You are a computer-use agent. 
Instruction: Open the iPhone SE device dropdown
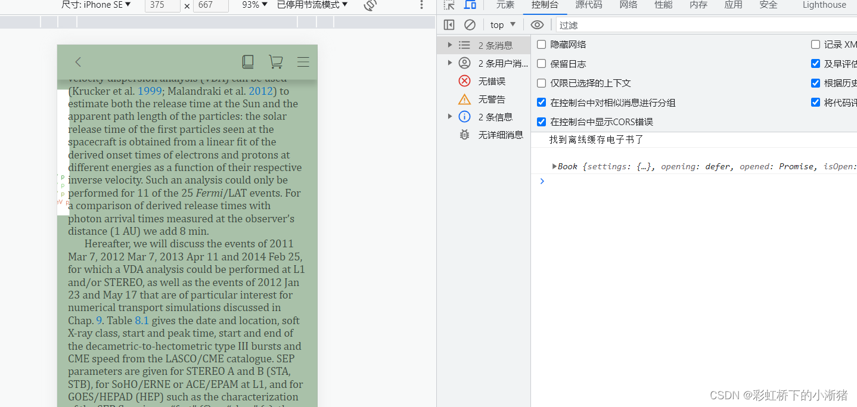coord(97,5)
